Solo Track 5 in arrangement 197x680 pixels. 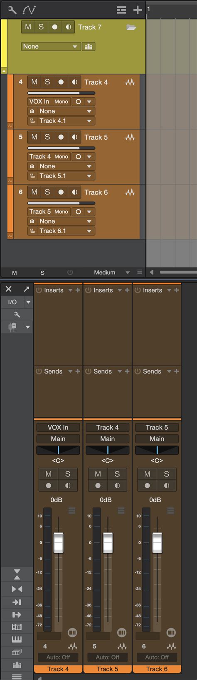coord(47,137)
